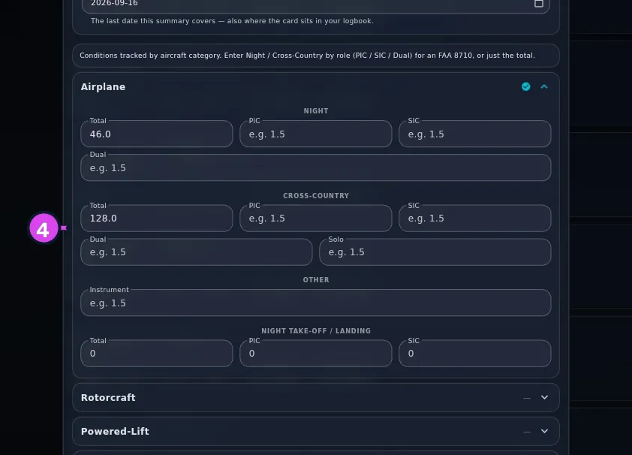The image size is (632, 455).
Task: Click the Powered-Lift section title
Action: (x=115, y=431)
